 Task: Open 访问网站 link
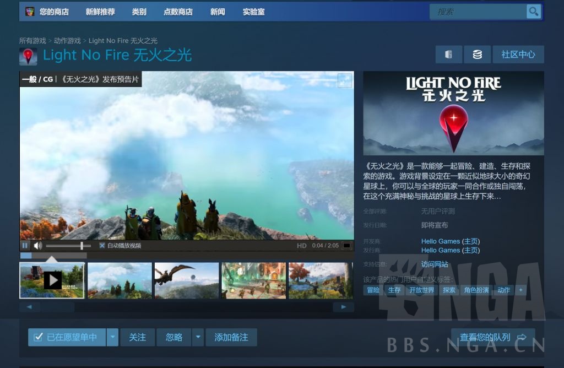[435, 264]
